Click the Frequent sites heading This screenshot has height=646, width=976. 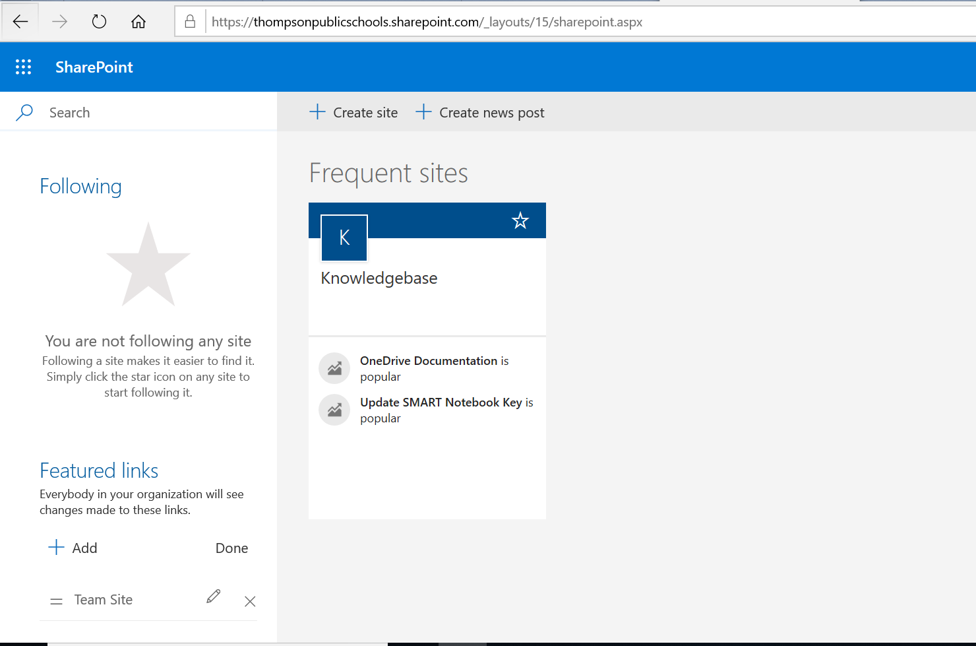[388, 174]
